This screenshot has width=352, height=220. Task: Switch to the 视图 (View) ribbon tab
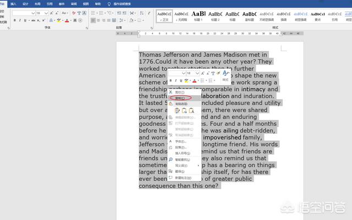[x=85, y=3]
